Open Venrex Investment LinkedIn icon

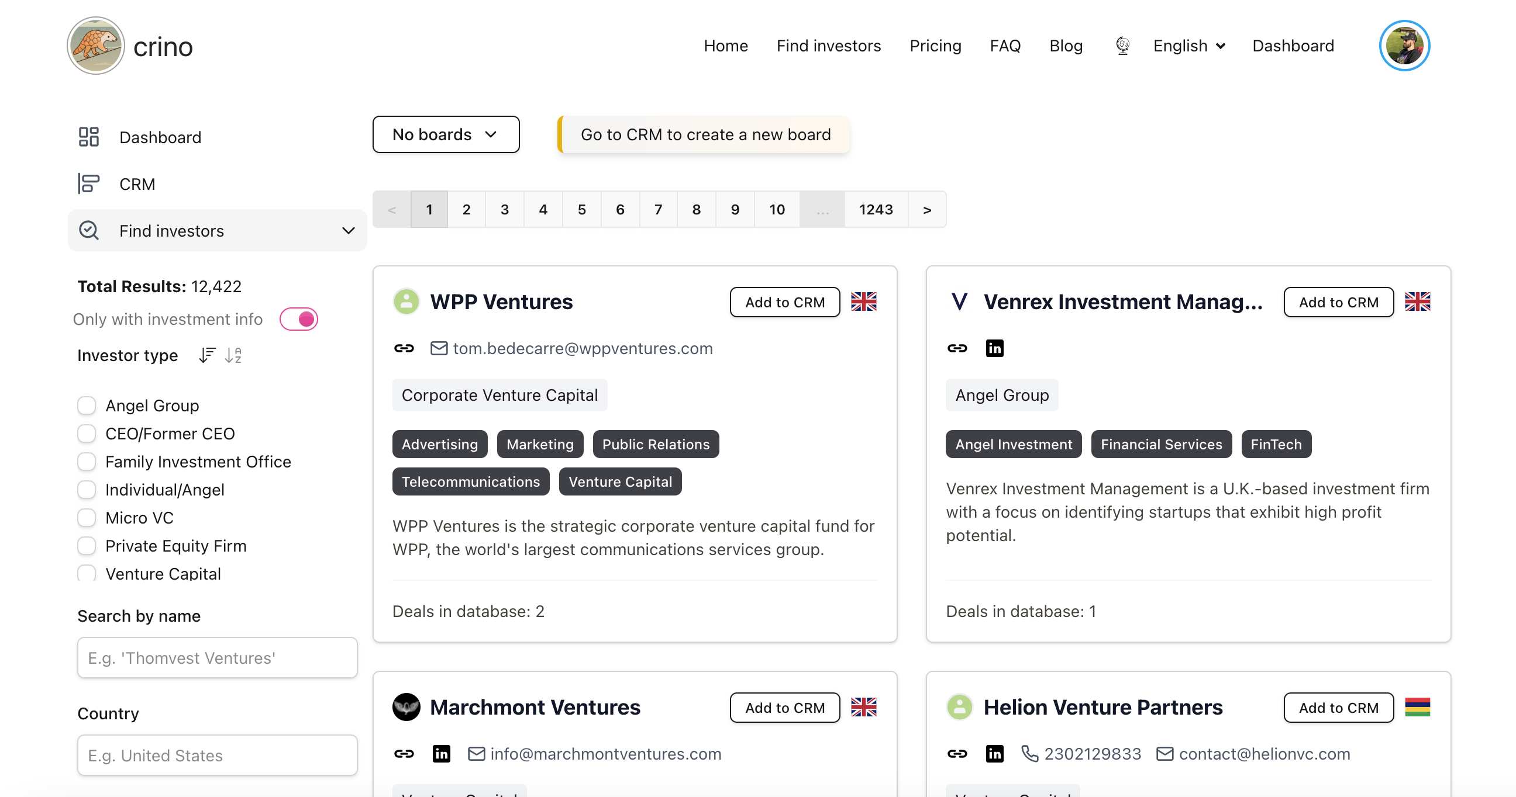pyautogui.click(x=994, y=348)
